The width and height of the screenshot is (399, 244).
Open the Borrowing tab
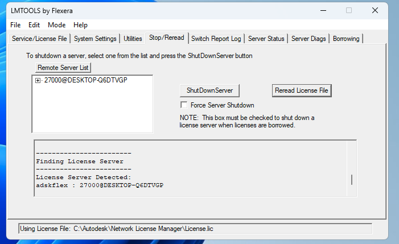[x=346, y=39]
